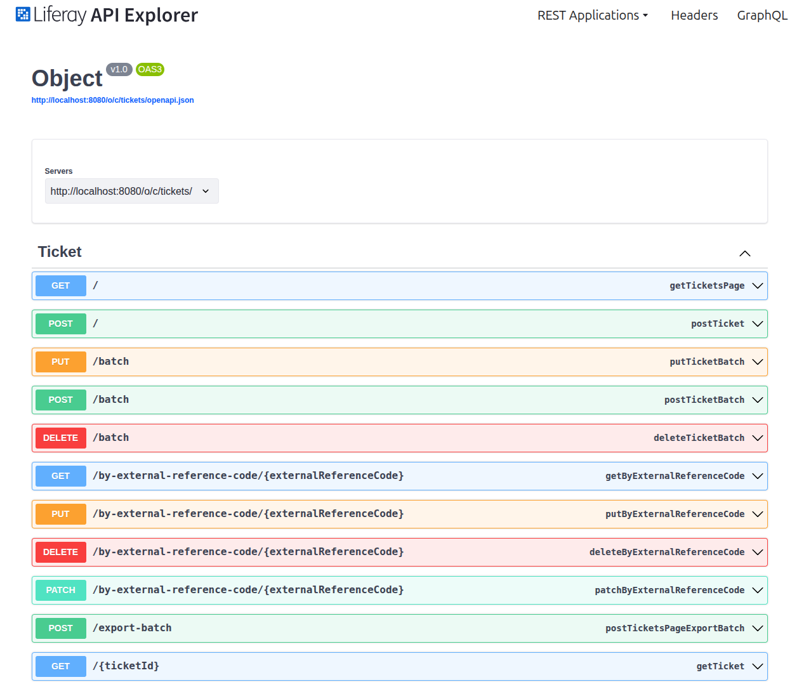Image resolution: width=811 pixels, height=682 pixels.
Task: Expand the putTicketBatch row chevron
Action: click(757, 362)
